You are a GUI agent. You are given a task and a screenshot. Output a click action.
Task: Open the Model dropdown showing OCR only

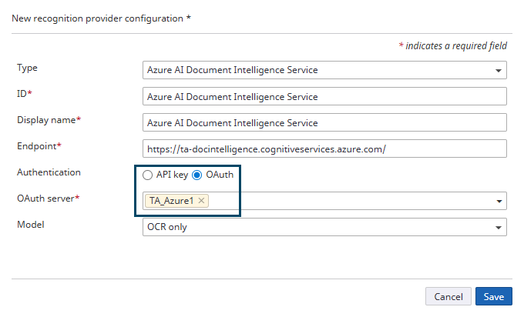[x=324, y=227]
